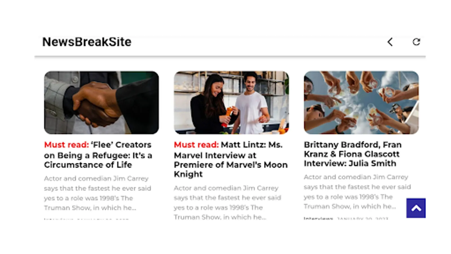Click the smiling man in the white T-shirt photo
Screen dimensions: 451x254
pyautogui.click(x=251, y=103)
